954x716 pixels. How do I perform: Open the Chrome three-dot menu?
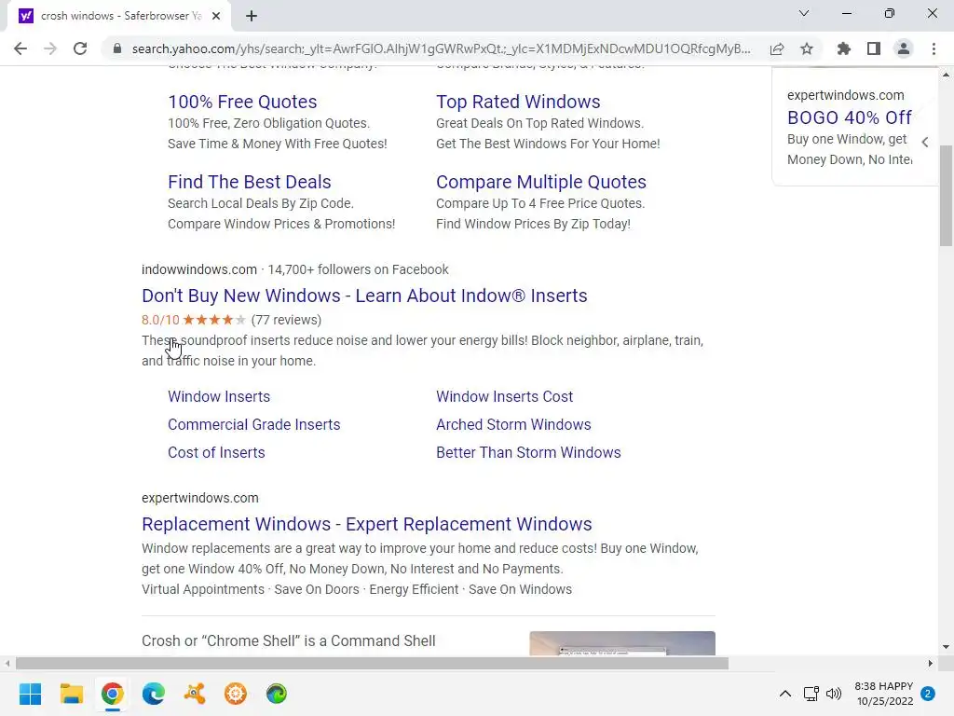pyautogui.click(x=934, y=48)
